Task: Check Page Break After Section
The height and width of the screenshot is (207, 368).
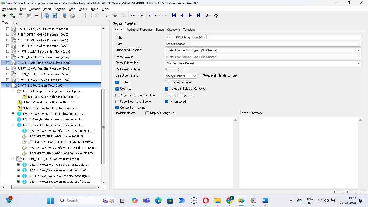Action: (x=117, y=102)
